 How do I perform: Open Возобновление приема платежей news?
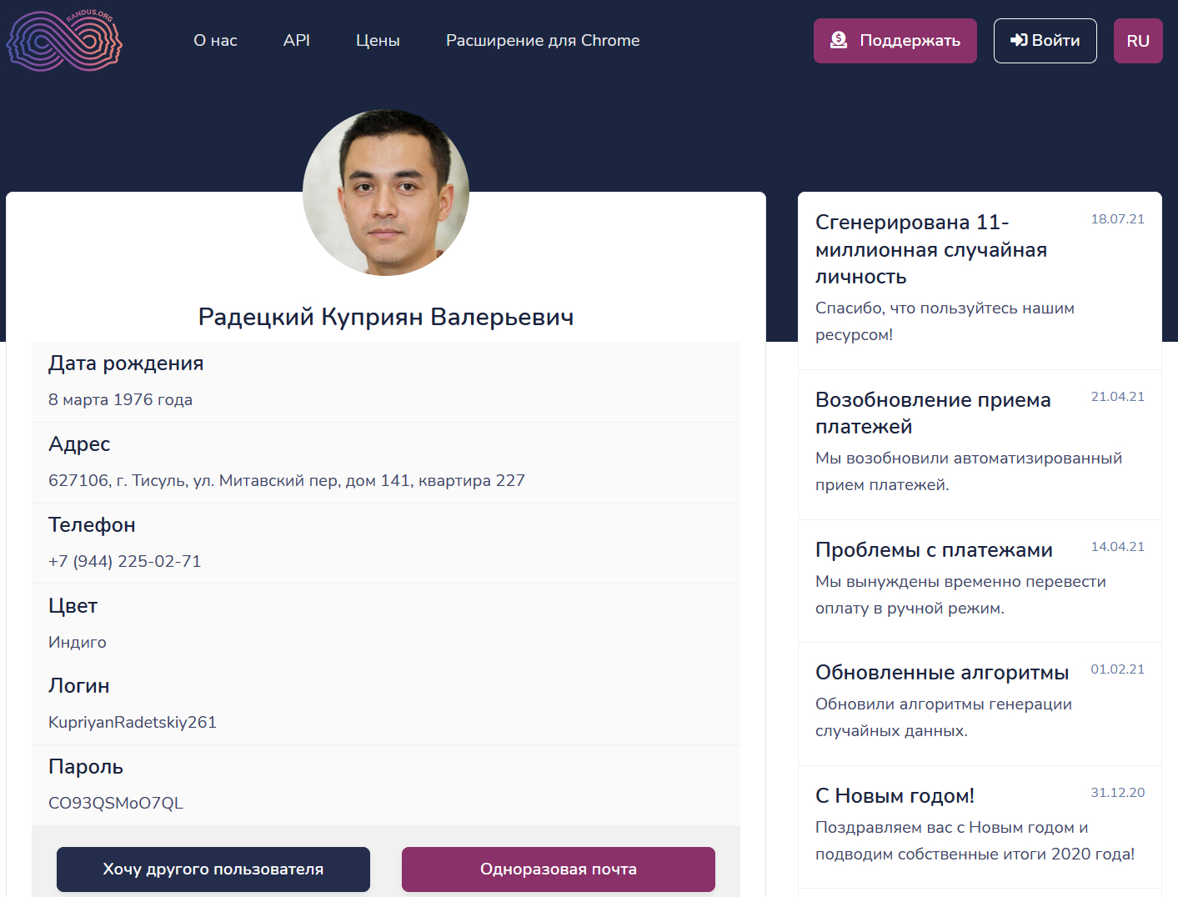tap(932, 413)
